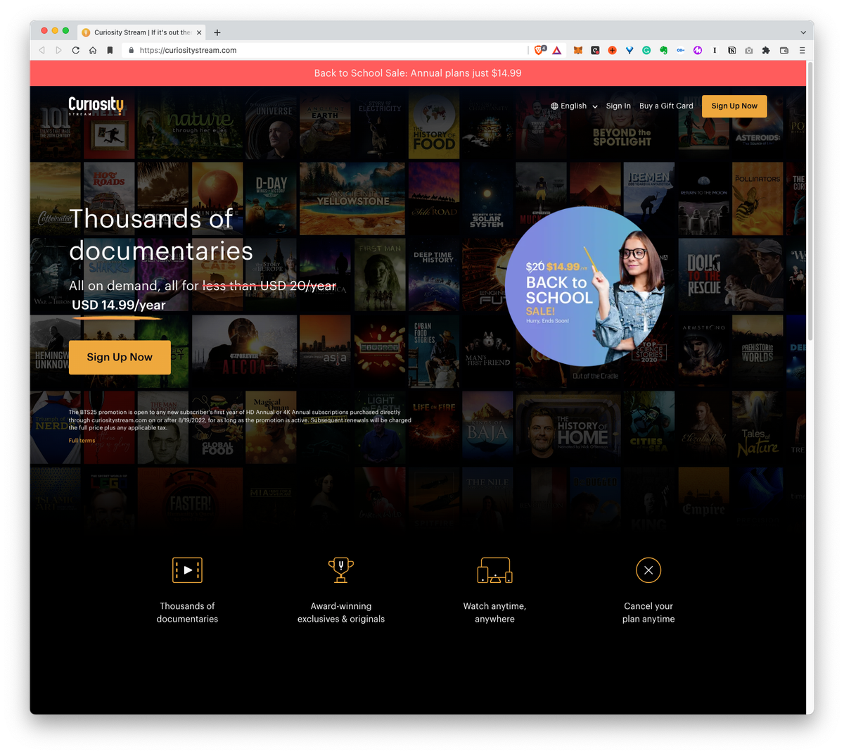
Task: Open the Grammarly extension
Action: pyautogui.click(x=646, y=50)
